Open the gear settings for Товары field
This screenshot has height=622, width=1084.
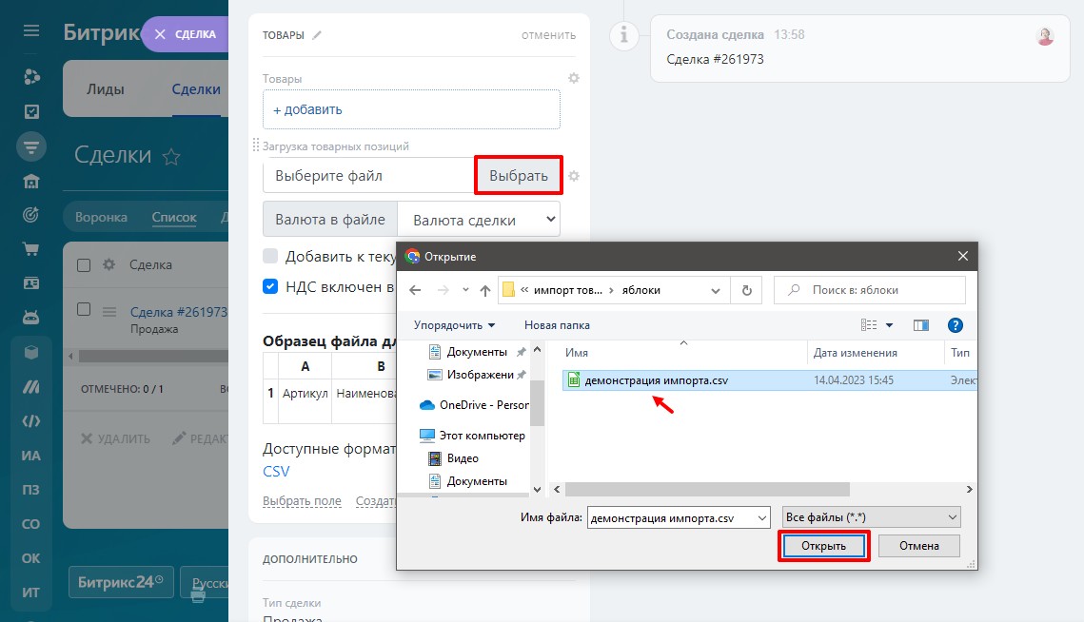[x=574, y=78]
